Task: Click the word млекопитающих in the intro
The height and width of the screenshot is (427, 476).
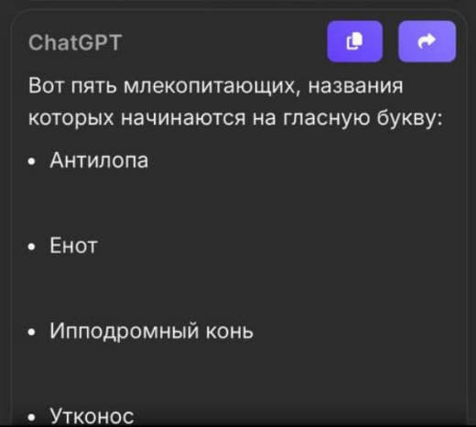Action: [x=211, y=86]
